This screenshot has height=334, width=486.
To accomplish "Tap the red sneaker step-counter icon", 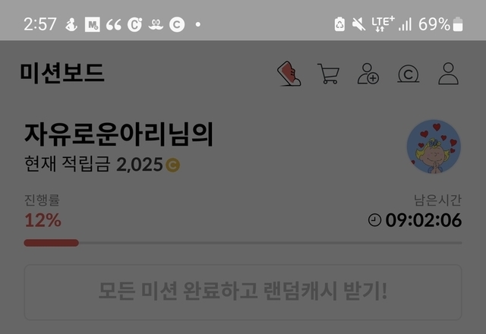I will (289, 74).
